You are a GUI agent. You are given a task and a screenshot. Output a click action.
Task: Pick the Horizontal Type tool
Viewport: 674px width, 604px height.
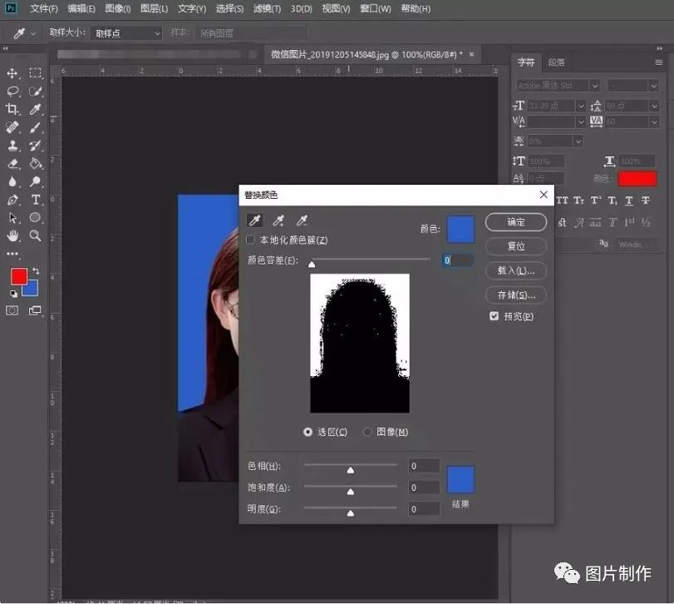tap(36, 200)
